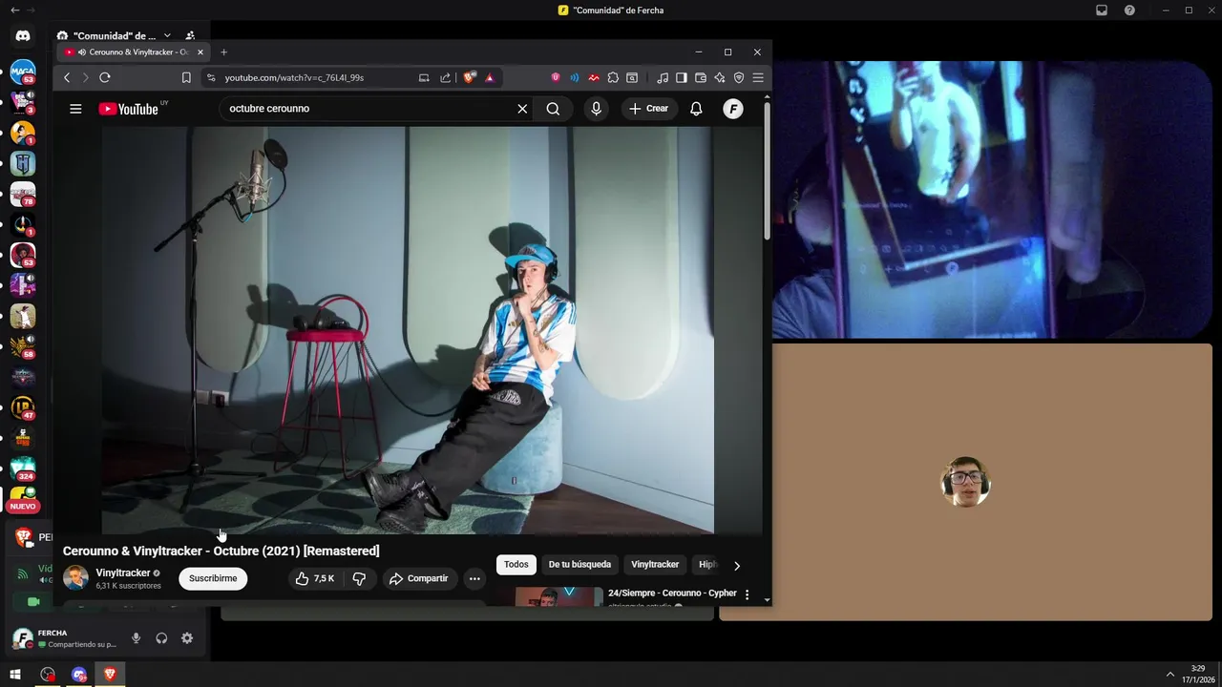This screenshot has height=687, width=1222.
Task: Select the Vinyltracker filter chip
Action: 655,565
